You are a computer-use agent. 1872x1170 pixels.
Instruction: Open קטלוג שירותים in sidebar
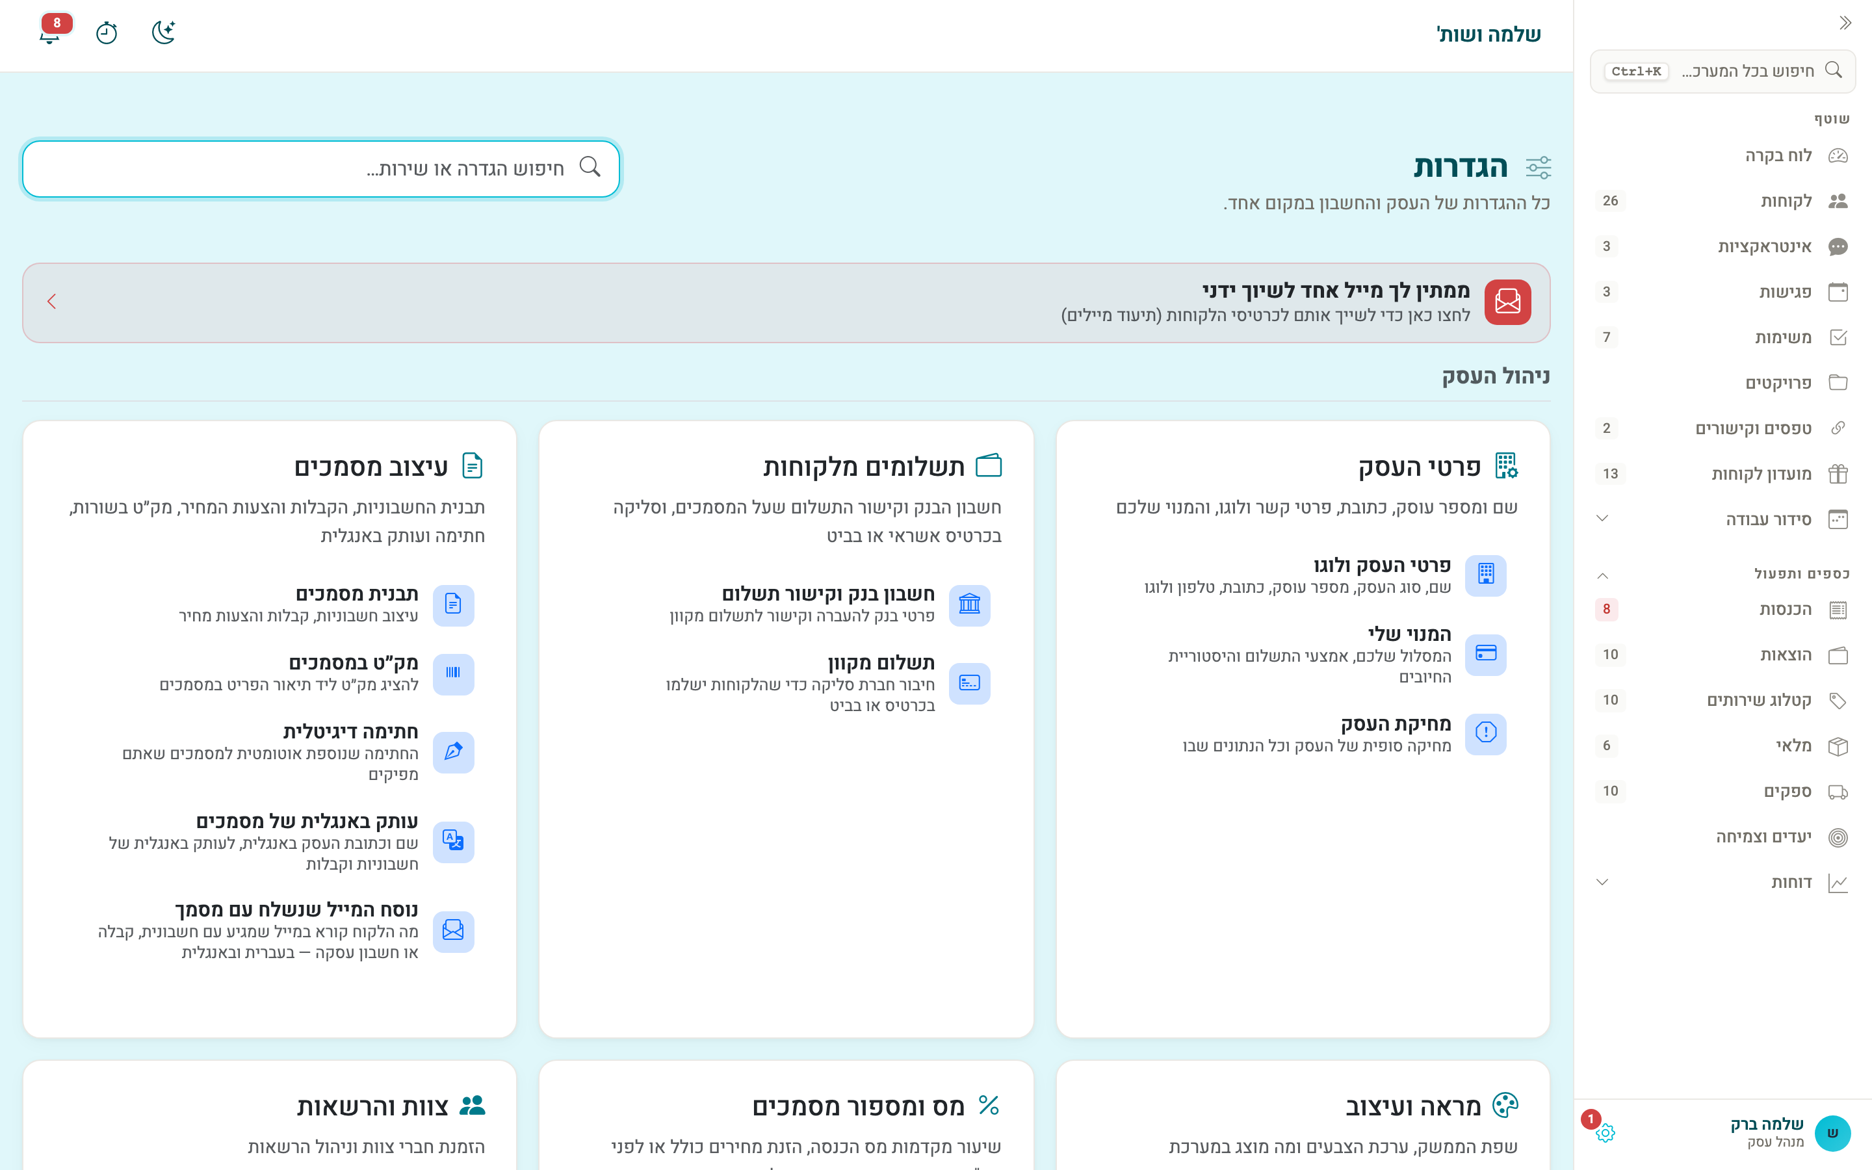(x=1722, y=700)
